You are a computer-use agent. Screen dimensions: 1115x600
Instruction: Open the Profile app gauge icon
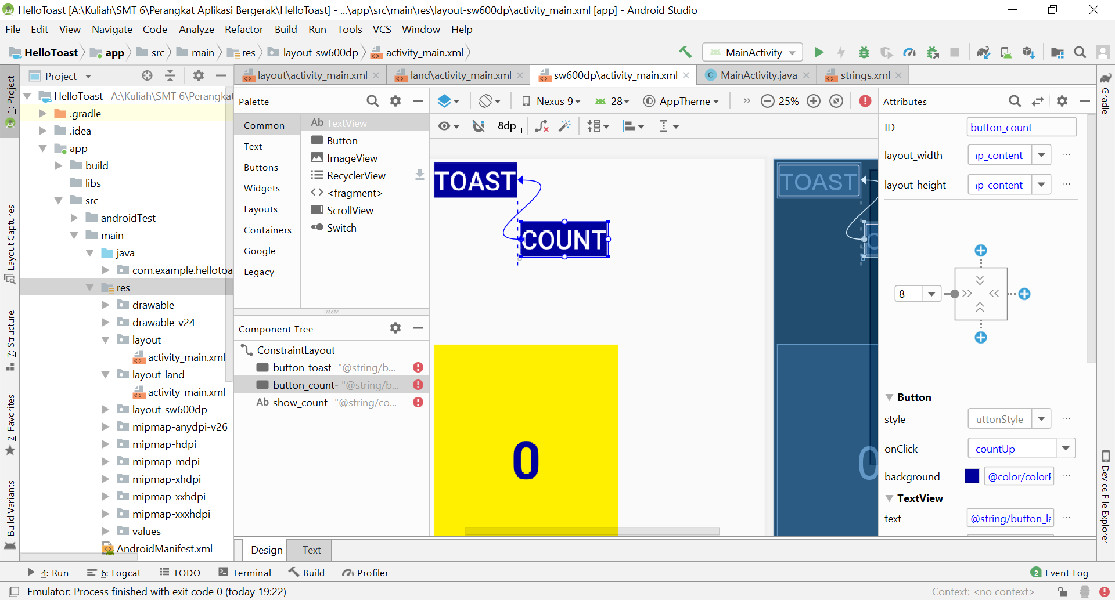click(909, 52)
